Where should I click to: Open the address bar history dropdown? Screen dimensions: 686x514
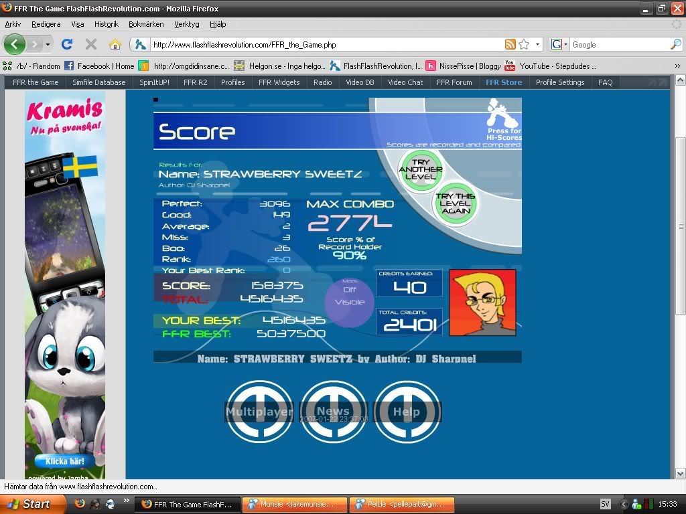pos(538,45)
